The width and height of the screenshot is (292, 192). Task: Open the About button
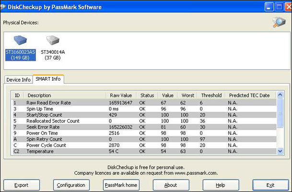point(171,185)
